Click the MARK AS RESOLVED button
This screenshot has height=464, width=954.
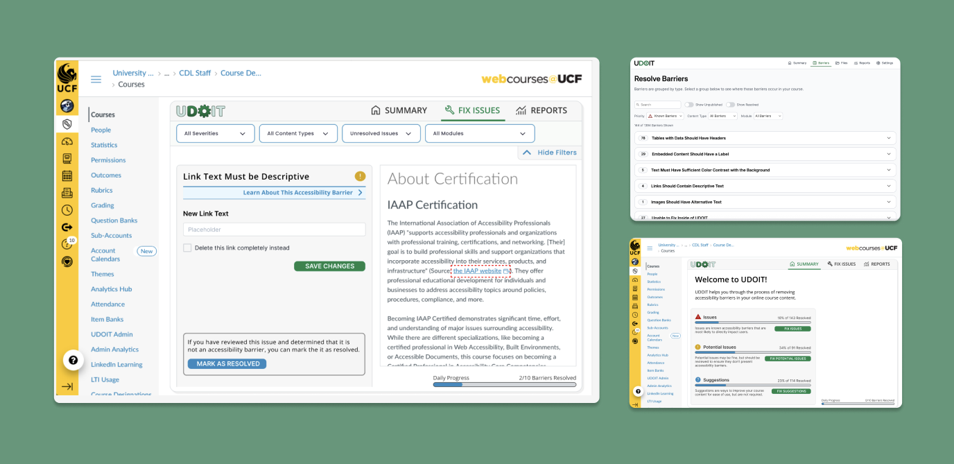click(x=227, y=363)
